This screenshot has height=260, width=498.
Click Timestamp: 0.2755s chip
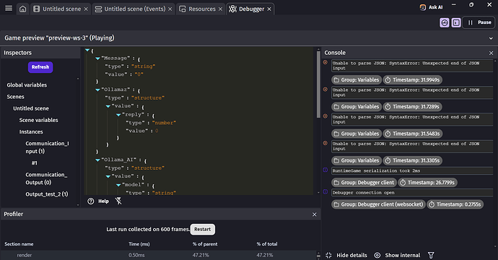point(455,204)
